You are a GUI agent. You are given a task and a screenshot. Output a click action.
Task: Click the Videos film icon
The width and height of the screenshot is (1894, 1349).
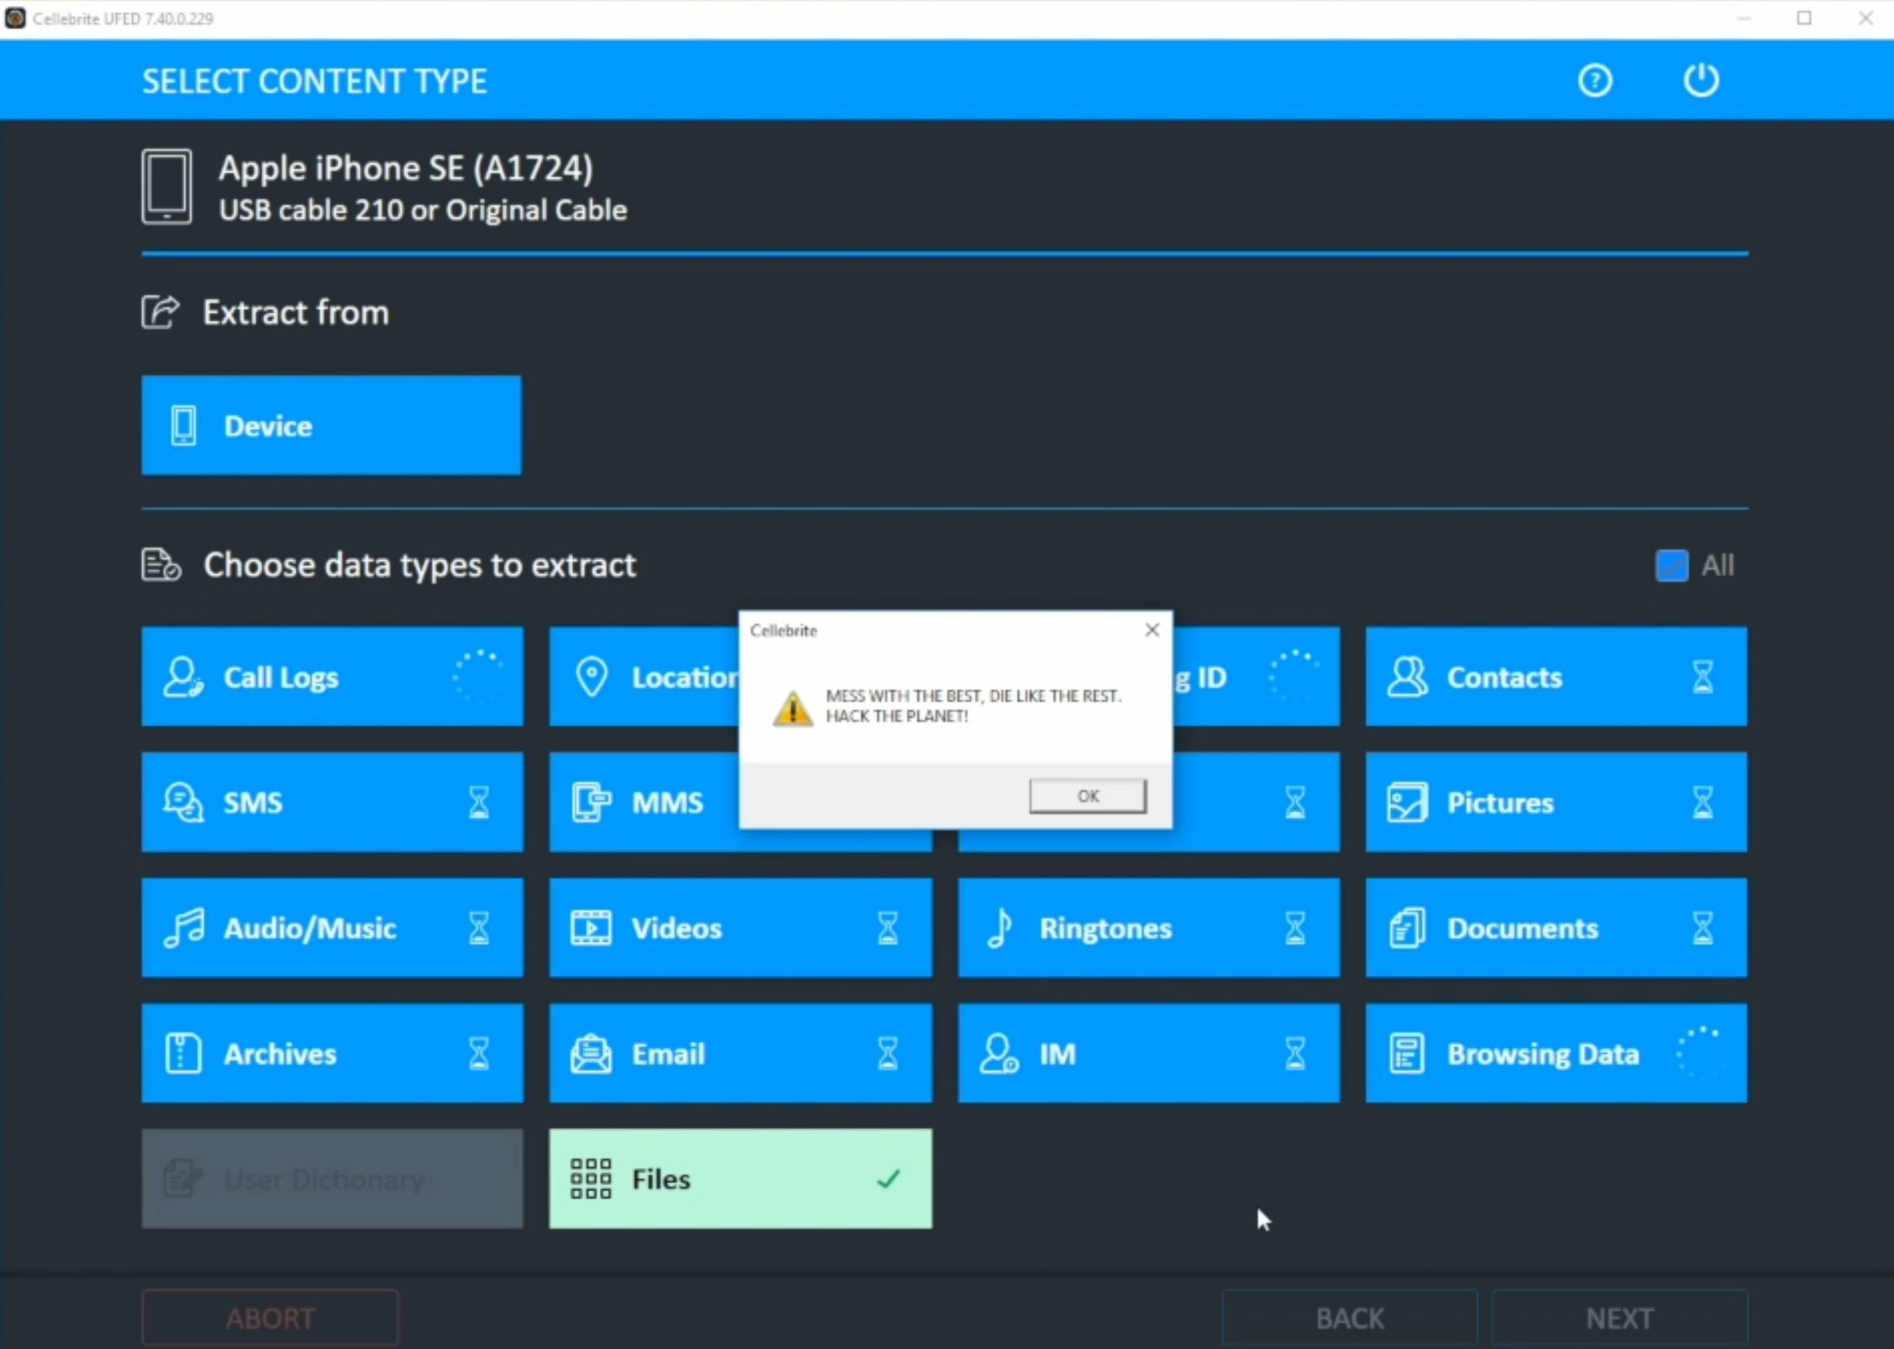590,928
